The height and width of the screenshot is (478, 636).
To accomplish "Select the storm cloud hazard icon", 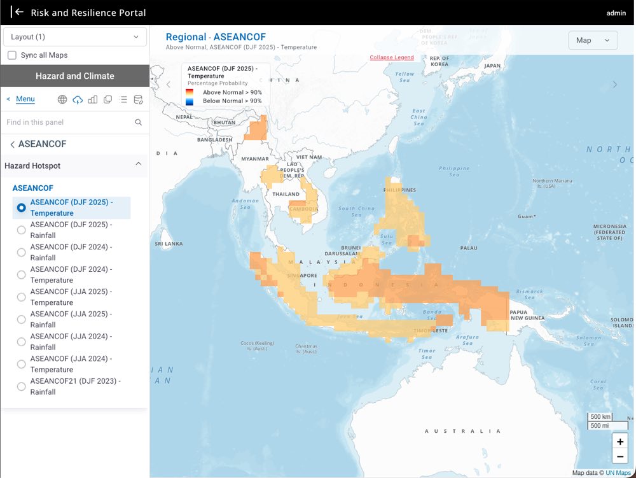I will (78, 99).
